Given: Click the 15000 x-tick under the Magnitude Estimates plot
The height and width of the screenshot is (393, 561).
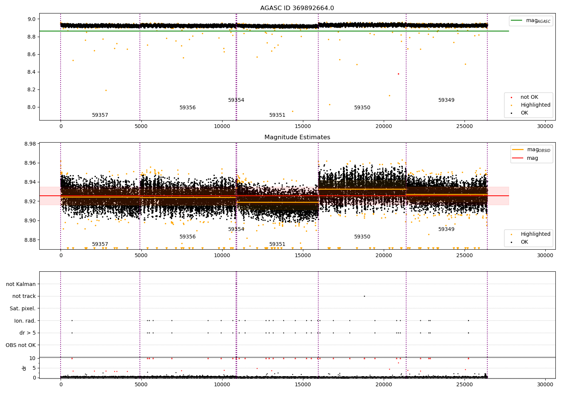Looking at the screenshot, I should (x=303, y=256).
